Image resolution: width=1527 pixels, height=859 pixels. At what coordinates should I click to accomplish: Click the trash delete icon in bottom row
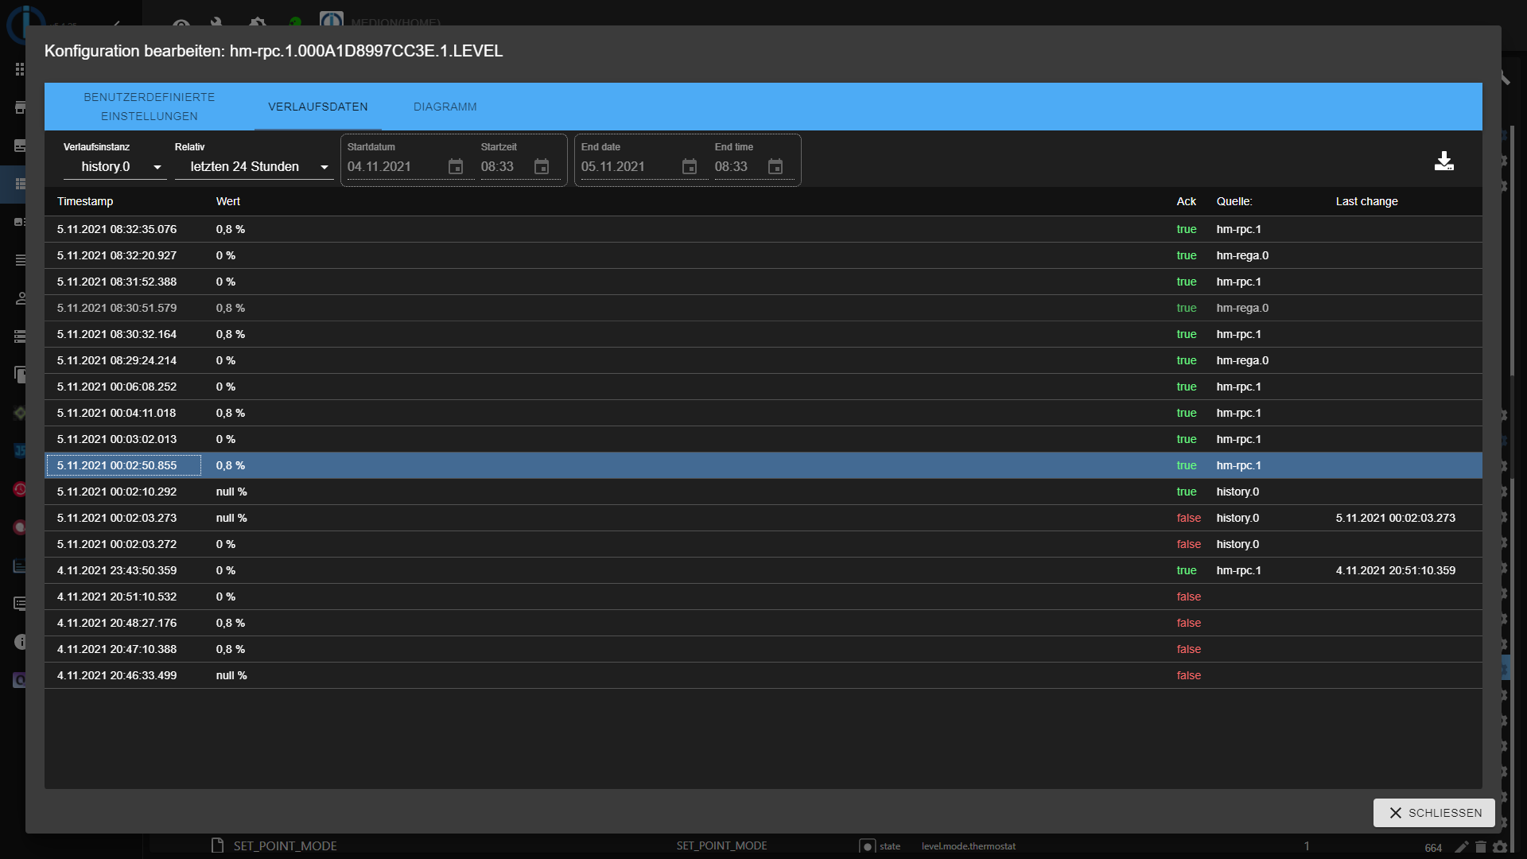tap(1481, 847)
